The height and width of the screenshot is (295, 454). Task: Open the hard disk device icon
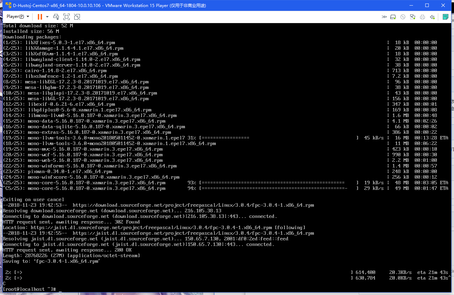point(393,16)
